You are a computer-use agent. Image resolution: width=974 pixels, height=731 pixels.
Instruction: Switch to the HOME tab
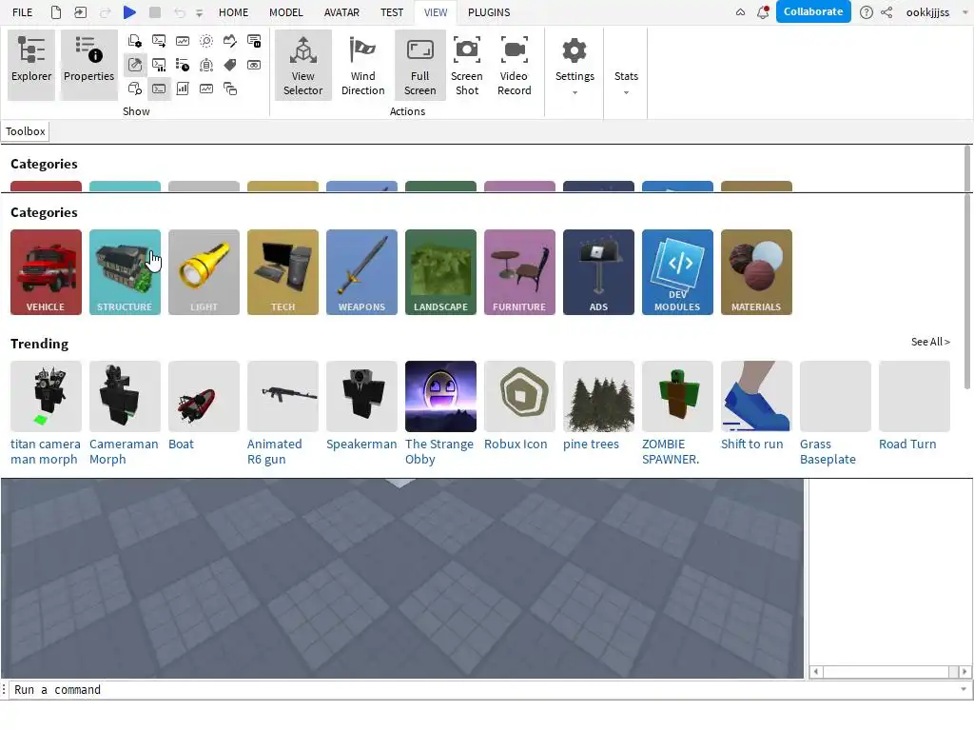point(234,12)
